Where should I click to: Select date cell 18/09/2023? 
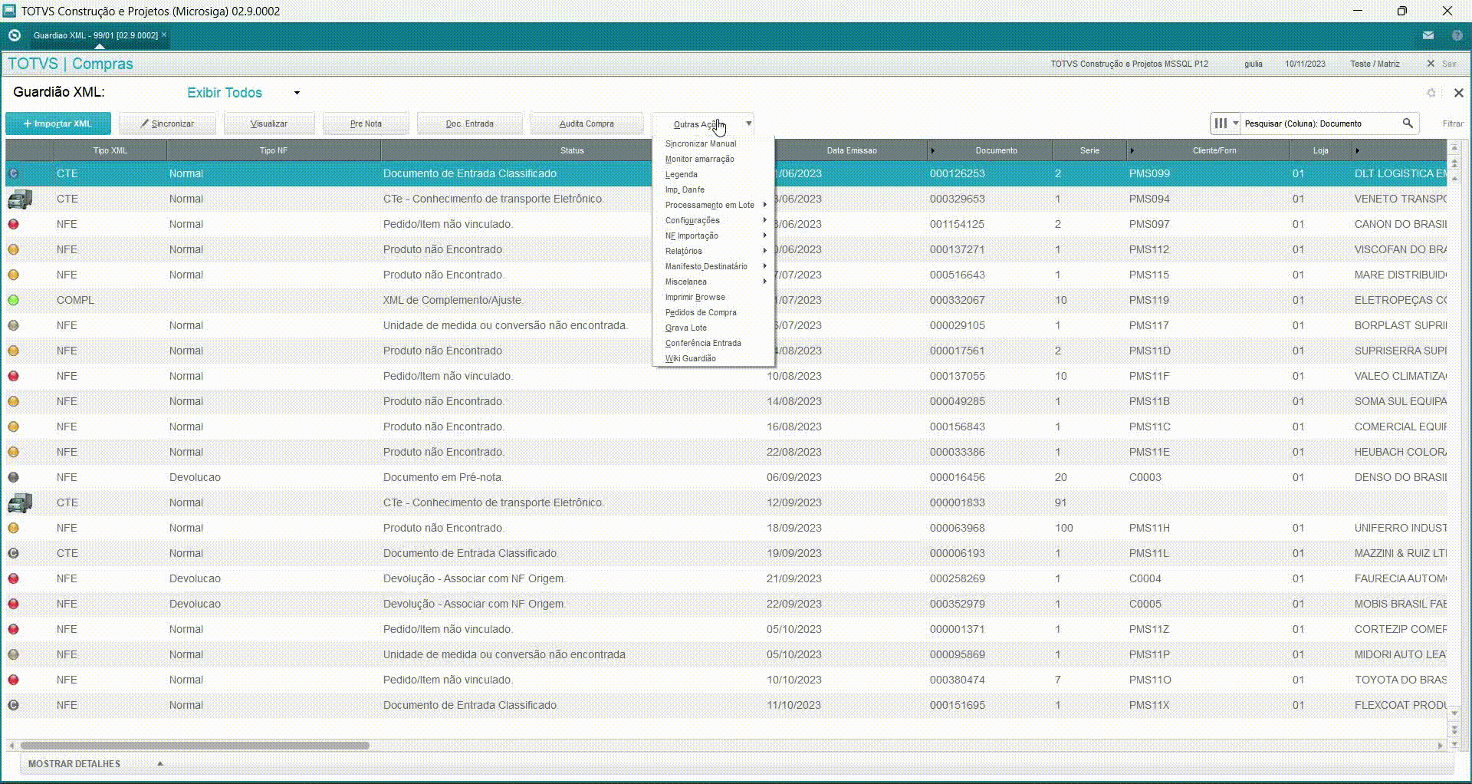(793, 528)
